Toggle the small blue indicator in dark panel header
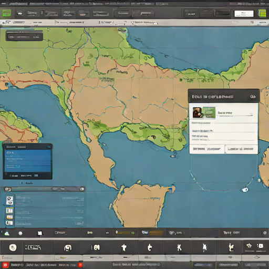 (x=49, y=147)
